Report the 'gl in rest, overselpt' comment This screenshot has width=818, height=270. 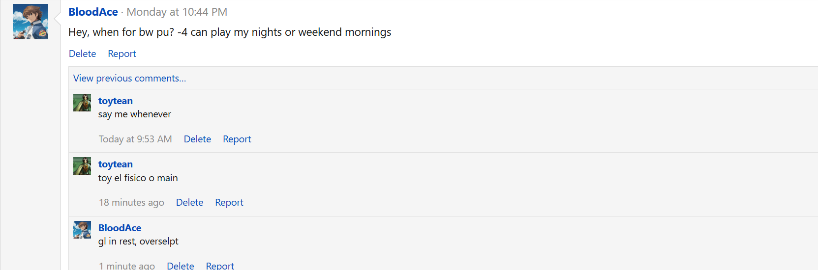pos(220,266)
